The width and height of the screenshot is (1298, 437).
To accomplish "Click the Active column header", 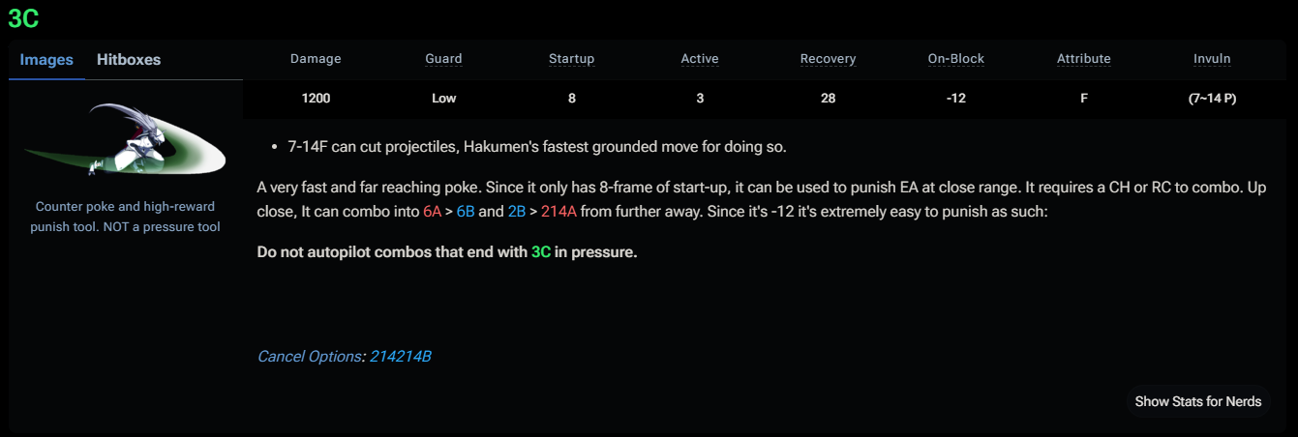I will (x=699, y=59).
